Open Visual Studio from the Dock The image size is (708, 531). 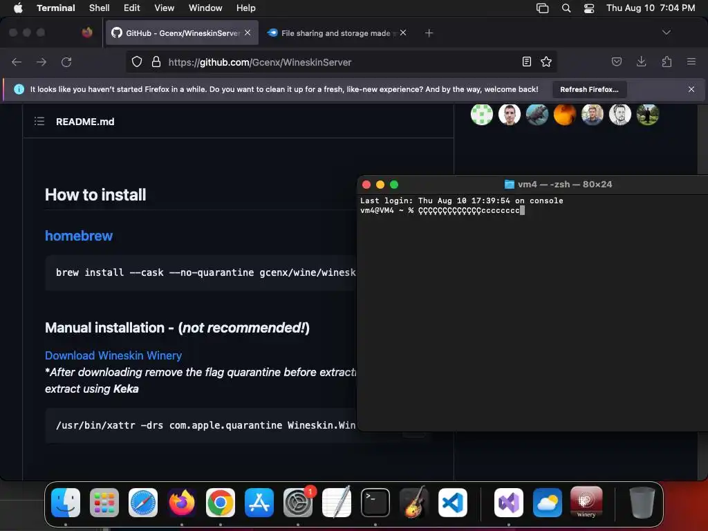[x=509, y=503]
